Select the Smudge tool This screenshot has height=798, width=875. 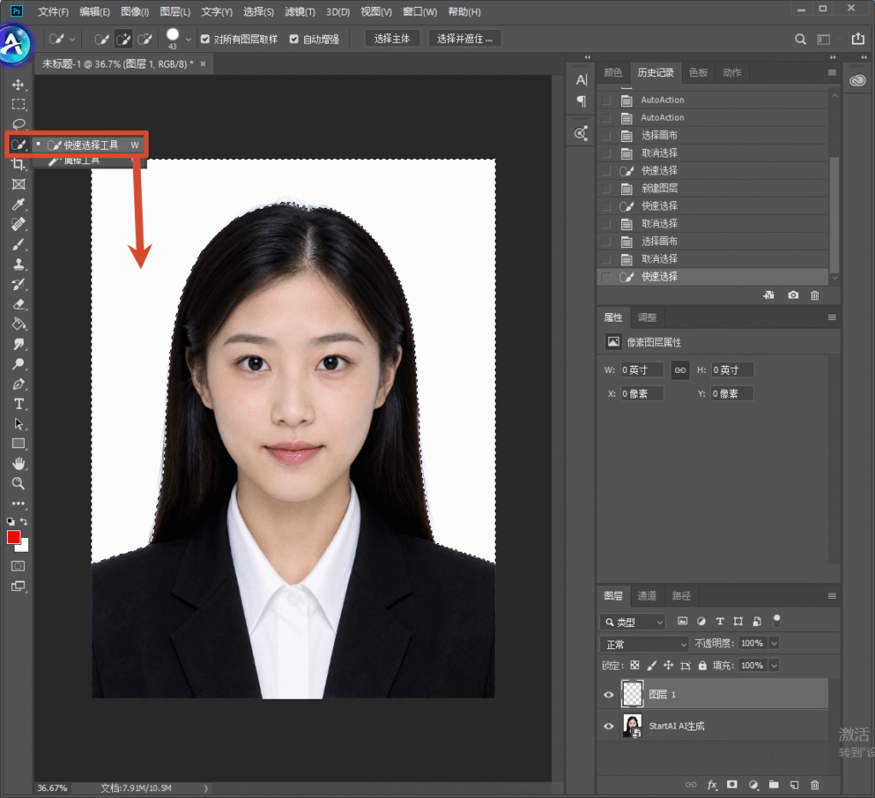tap(19, 344)
